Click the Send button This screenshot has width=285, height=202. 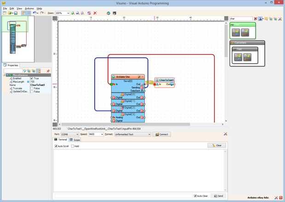coord(219,196)
